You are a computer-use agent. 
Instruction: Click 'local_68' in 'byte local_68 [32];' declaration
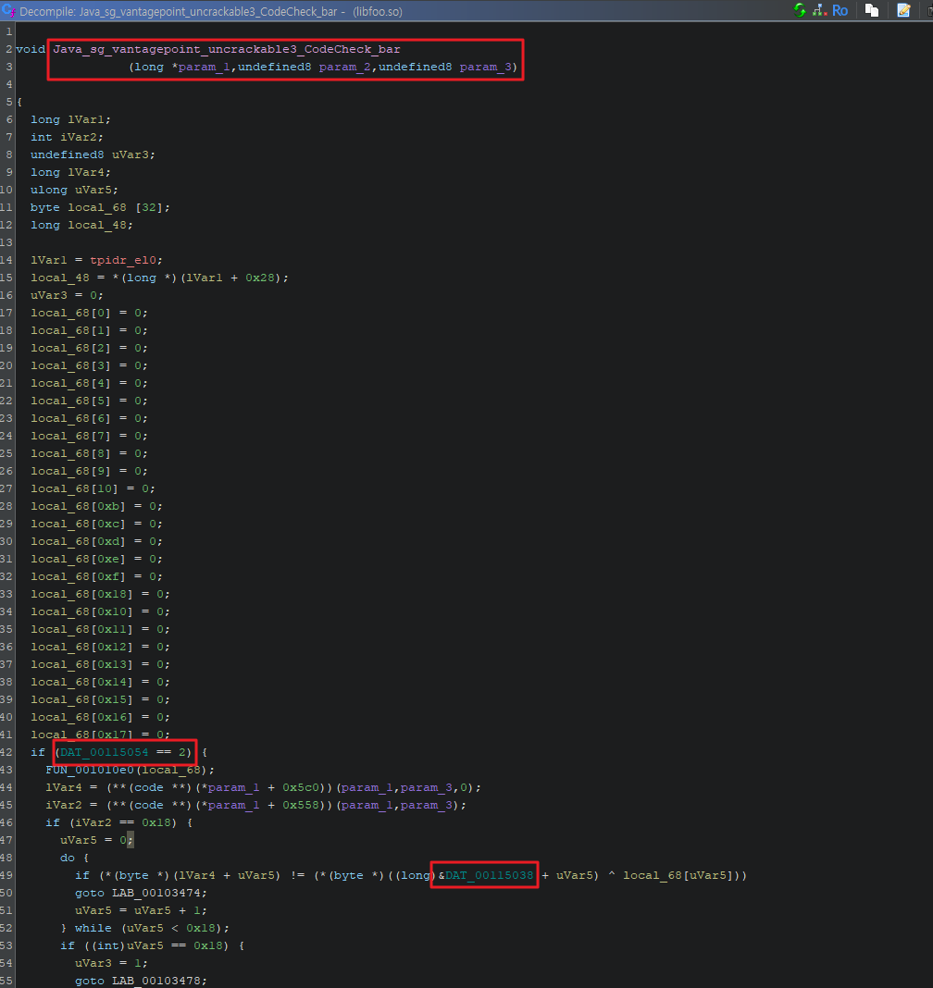[97, 208]
